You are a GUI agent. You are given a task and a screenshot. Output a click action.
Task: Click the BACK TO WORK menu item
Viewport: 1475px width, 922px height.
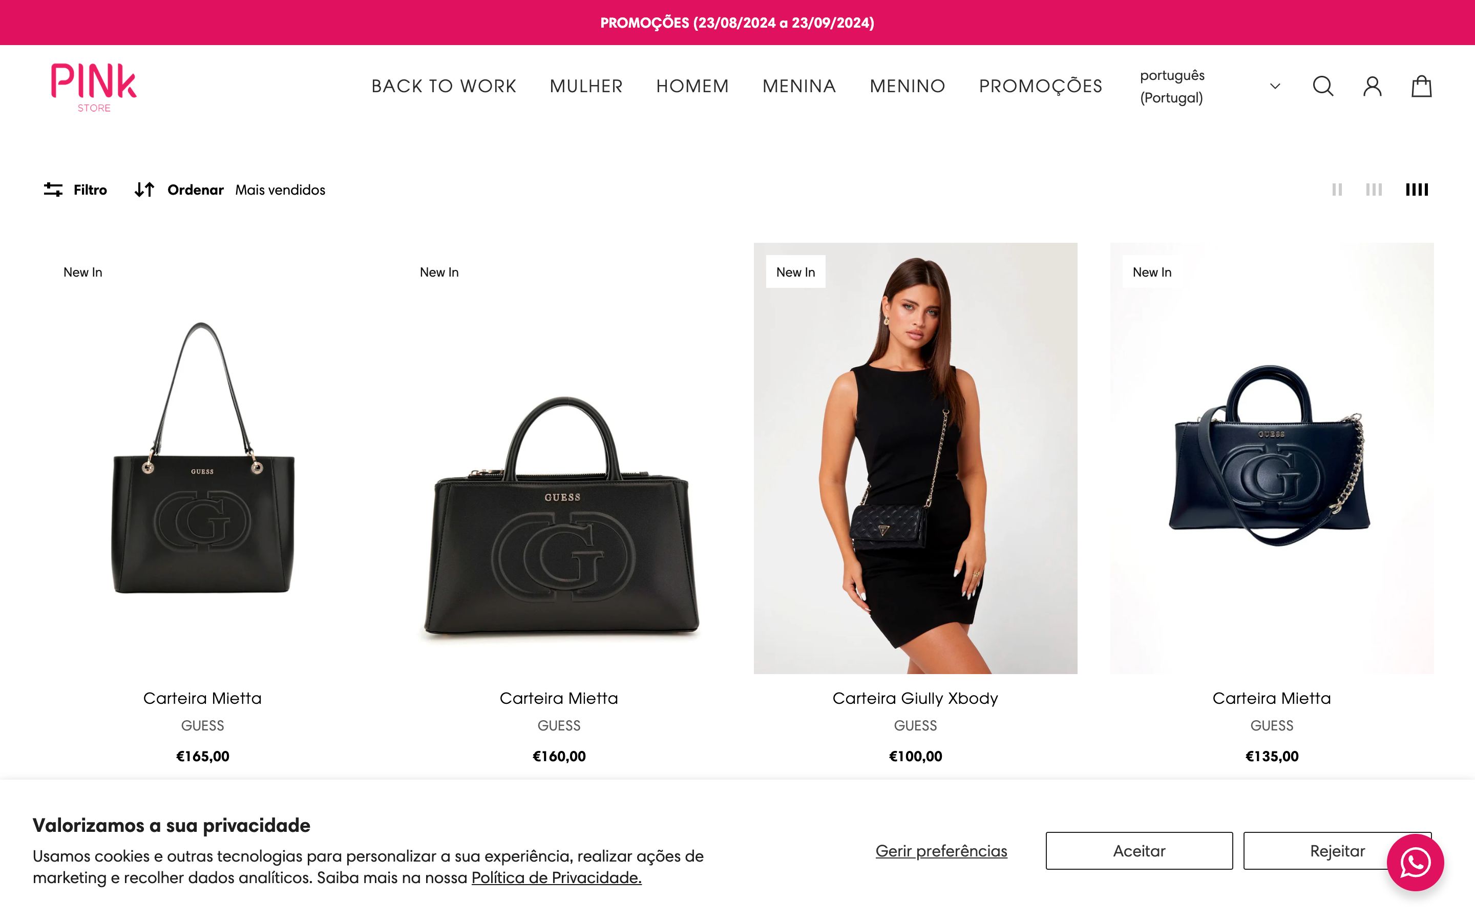coord(444,85)
